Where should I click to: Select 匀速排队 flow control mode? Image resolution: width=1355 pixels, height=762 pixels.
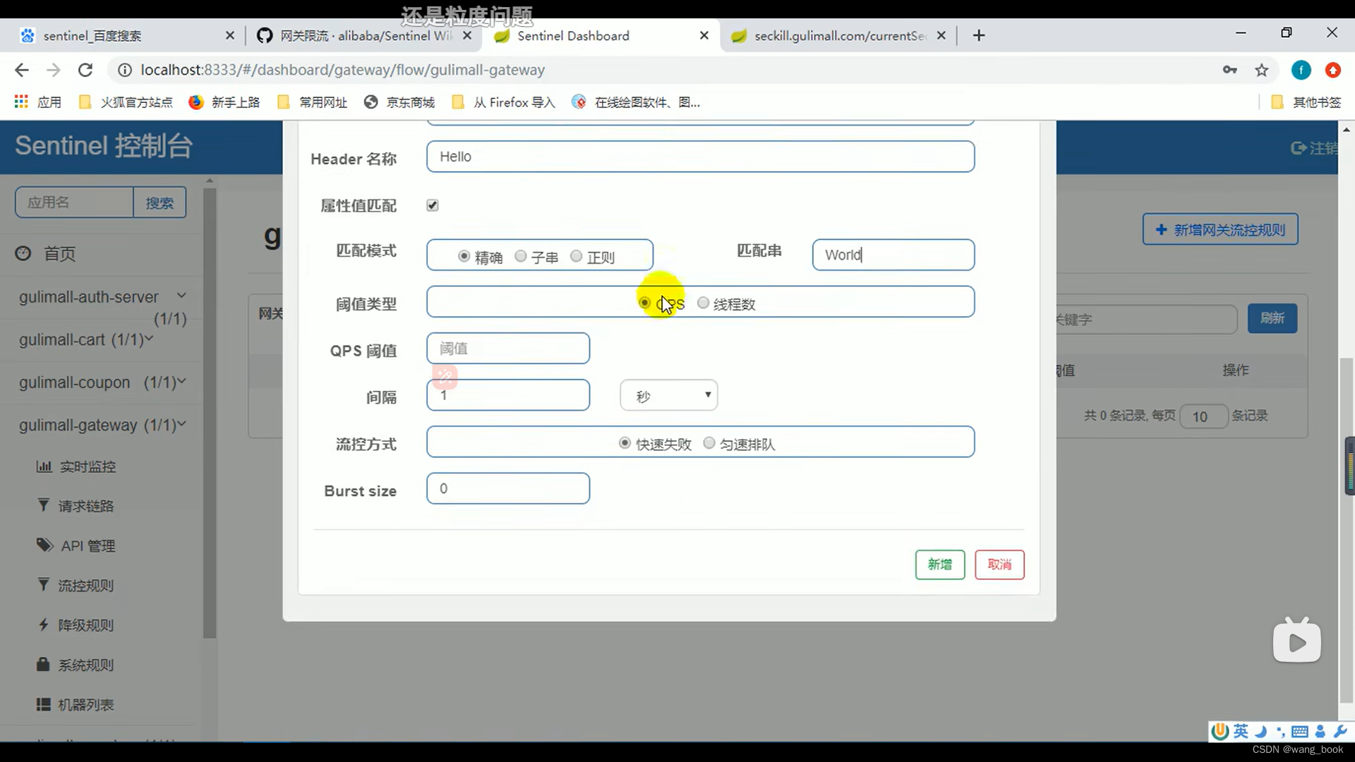point(709,443)
